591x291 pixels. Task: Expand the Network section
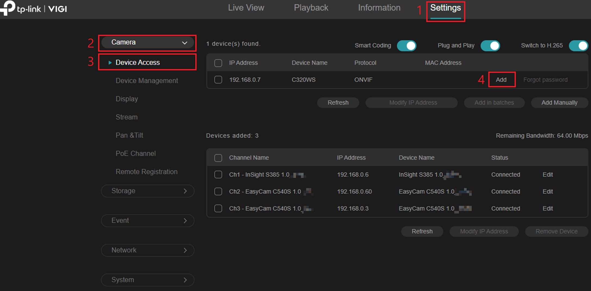tap(147, 250)
